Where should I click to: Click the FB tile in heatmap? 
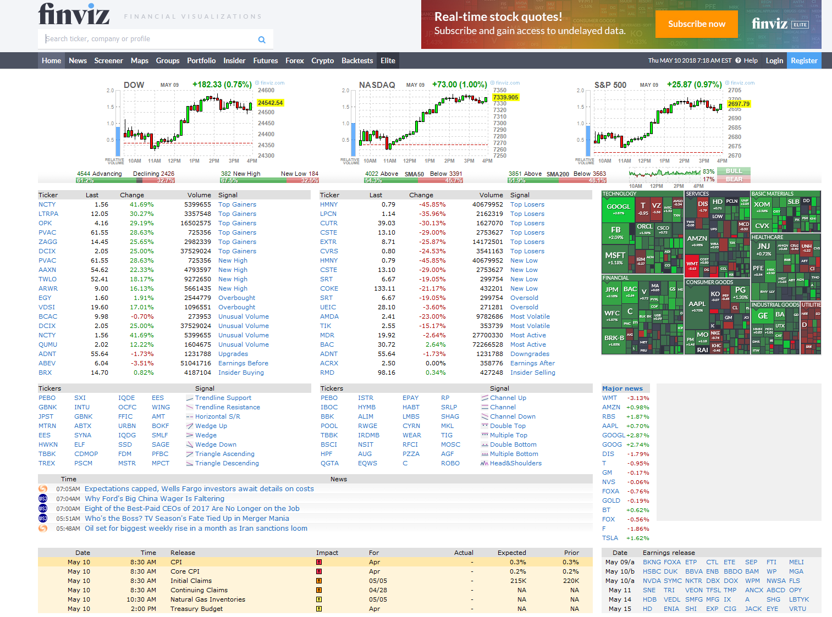tap(616, 233)
